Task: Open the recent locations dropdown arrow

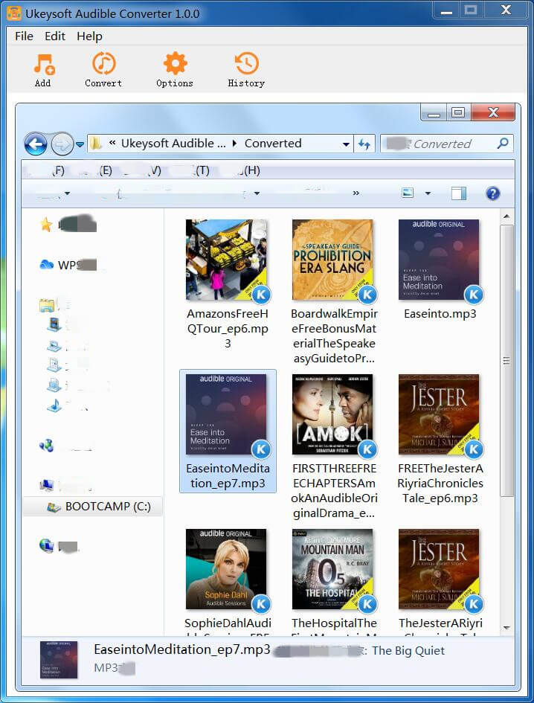Action: [80, 145]
